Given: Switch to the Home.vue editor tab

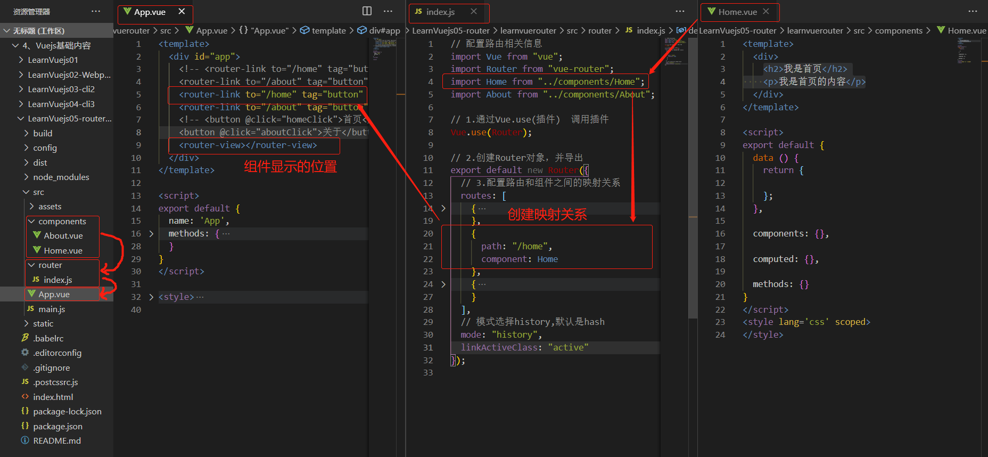Looking at the screenshot, I should pyautogui.click(x=739, y=12).
